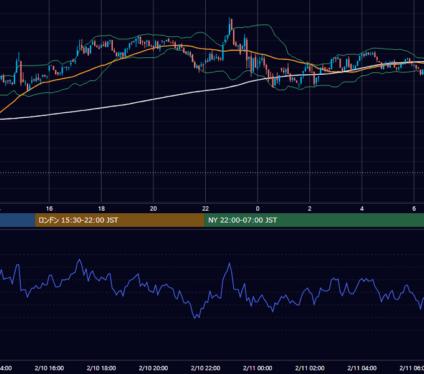Click the 2/10 16:00 date label

(x=49, y=368)
